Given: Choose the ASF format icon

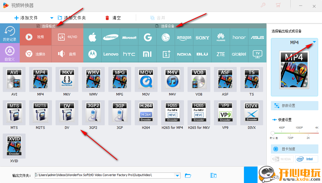Looking at the screenshot, I should pyautogui.click(x=225, y=79).
